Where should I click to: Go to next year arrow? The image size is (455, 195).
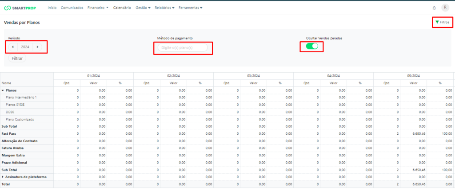[38, 47]
